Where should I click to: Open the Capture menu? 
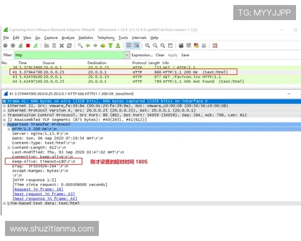click(x=51, y=38)
